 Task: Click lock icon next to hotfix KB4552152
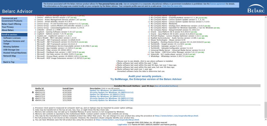(33, 92)
